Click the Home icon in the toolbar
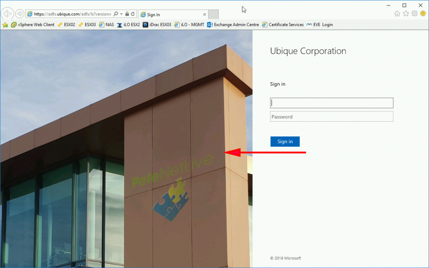 click(x=397, y=14)
